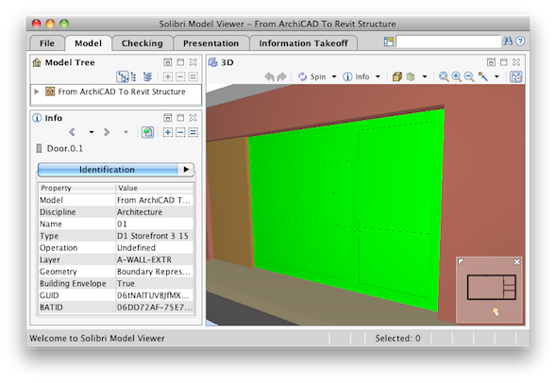This screenshot has width=556, height=383.
Task: Click the Zoom Out magnifier icon
Action: (469, 76)
